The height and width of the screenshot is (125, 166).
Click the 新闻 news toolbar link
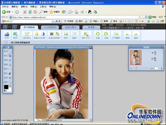coord(104,21)
